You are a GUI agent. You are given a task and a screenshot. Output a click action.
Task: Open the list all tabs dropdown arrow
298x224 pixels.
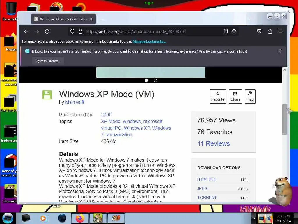[250, 19]
